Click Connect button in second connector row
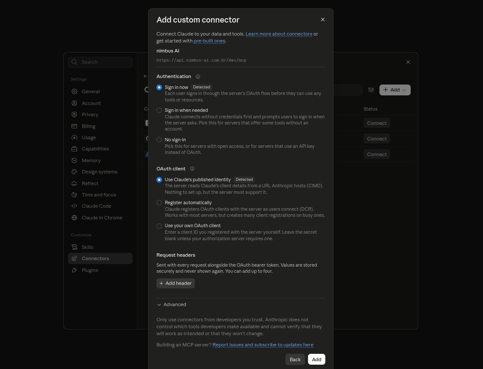Screen dimensions: 483x369 click(x=377, y=139)
